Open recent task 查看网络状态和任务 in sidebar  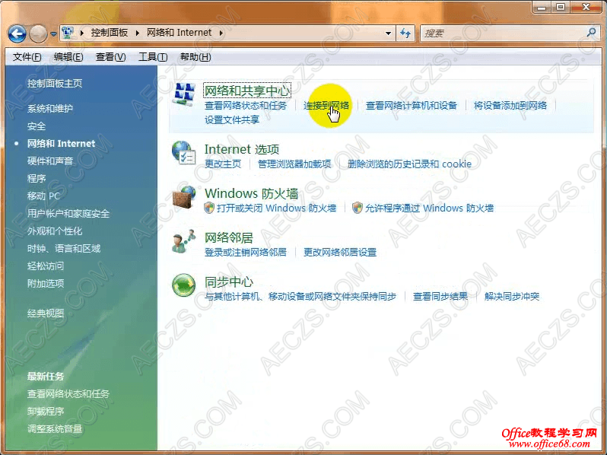click(x=68, y=394)
